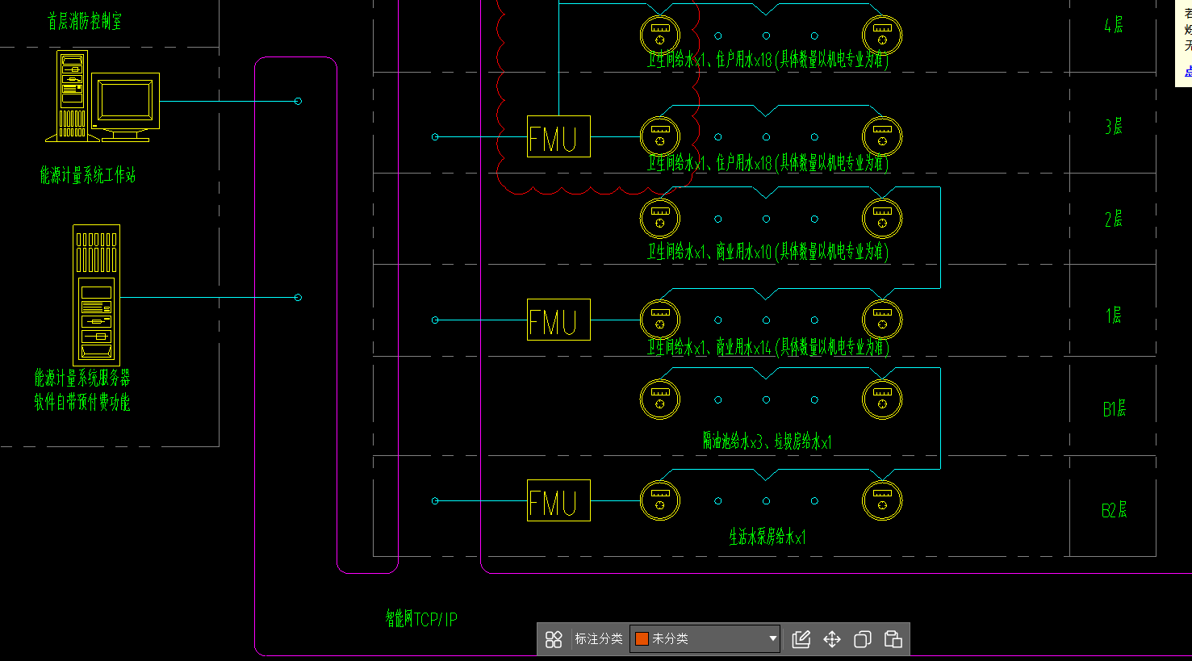
Task: Click the 4层 floor label
Action: point(1114,25)
